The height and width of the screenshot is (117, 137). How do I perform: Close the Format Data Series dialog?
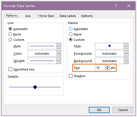click(129, 6)
